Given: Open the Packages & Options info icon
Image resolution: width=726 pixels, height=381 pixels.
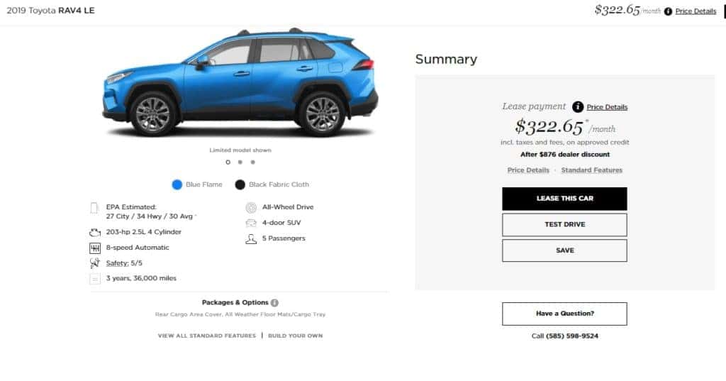Looking at the screenshot, I should pyautogui.click(x=274, y=303).
